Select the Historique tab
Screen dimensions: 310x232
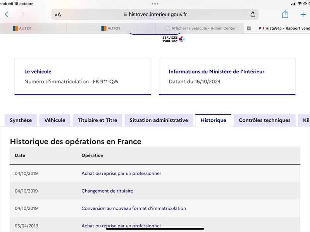point(214,120)
